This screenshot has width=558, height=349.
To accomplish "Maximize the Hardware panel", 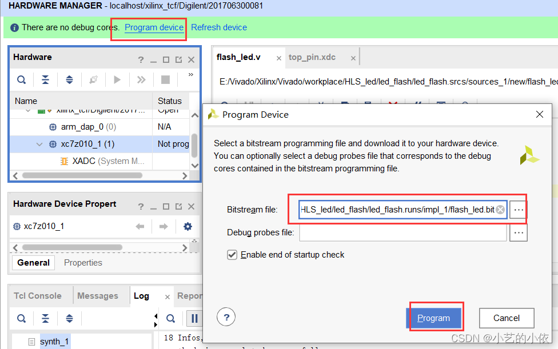I will point(166,60).
